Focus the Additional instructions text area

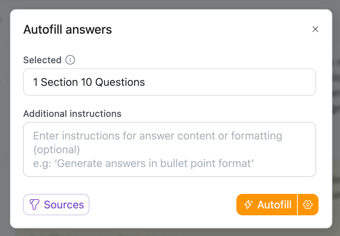[170, 149]
